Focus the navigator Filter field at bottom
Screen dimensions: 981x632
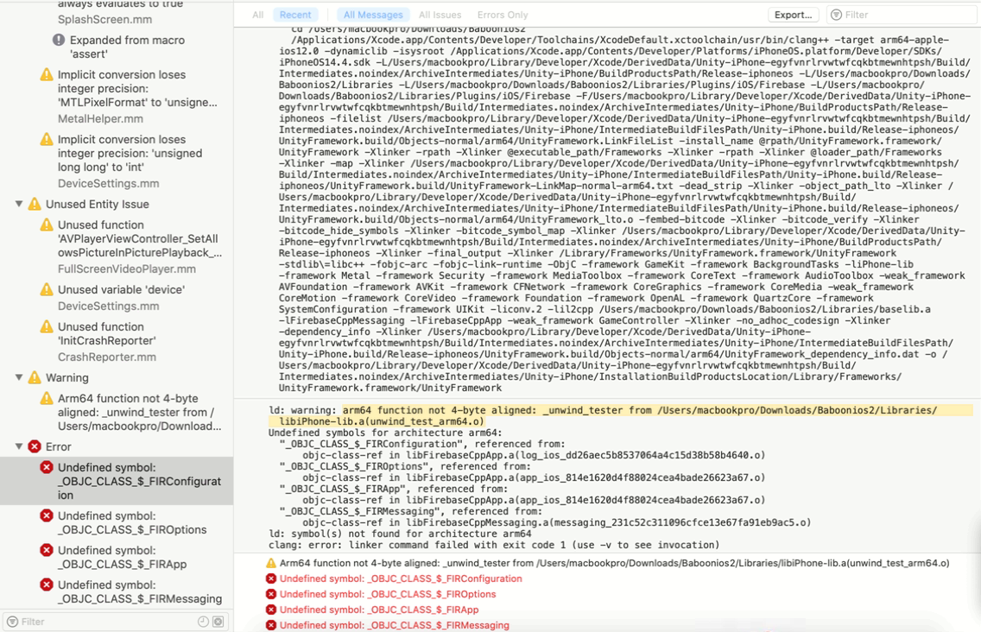[x=115, y=622]
